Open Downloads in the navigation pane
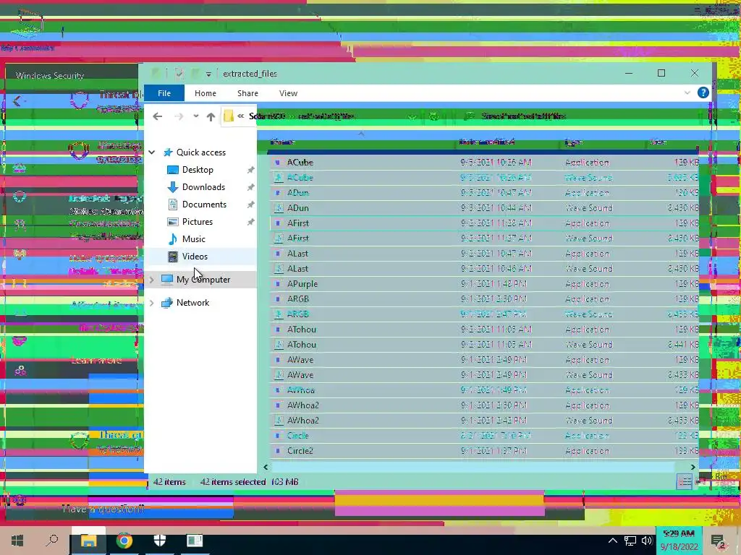Viewport: 741px width, 555px height. point(203,187)
